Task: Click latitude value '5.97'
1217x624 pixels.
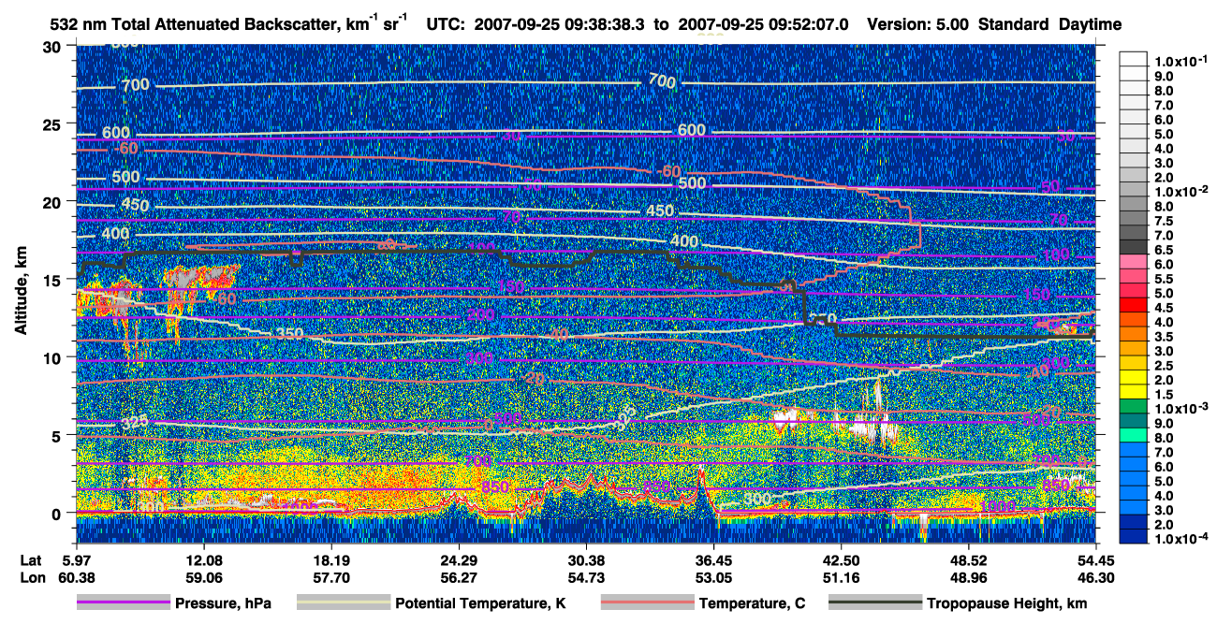Action: click(x=76, y=559)
